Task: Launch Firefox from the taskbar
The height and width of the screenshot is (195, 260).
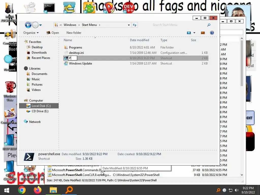Action: [38, 190]
